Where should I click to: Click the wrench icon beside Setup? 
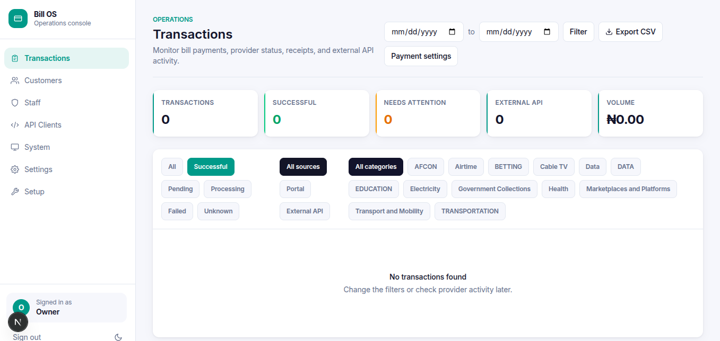[15, 192]
